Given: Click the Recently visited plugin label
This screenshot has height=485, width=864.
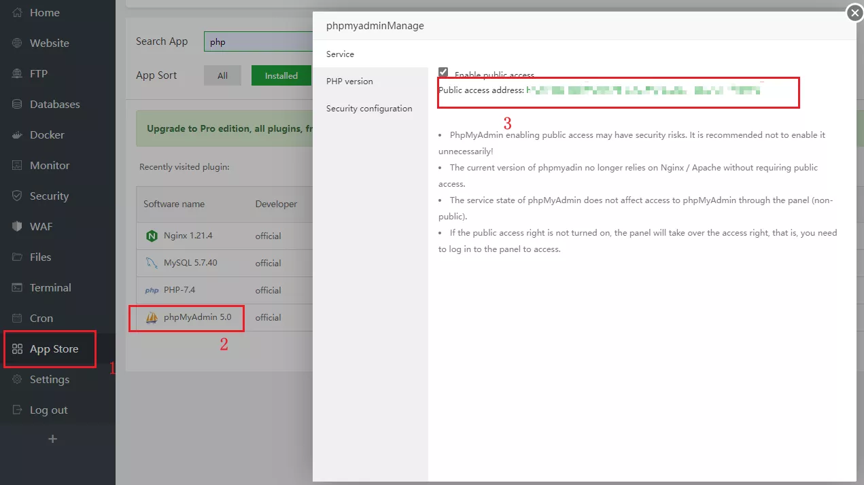Looking at the screenshot, I should pyautogui.click(x=184, y=167).
